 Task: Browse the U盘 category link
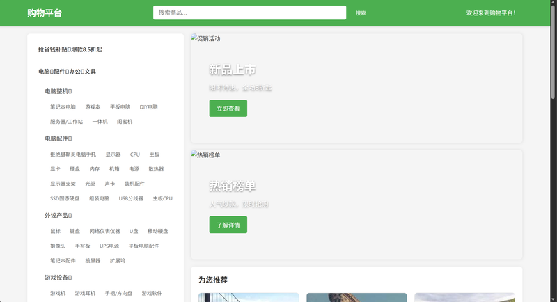pyautogui.click(x=134, y=232)
